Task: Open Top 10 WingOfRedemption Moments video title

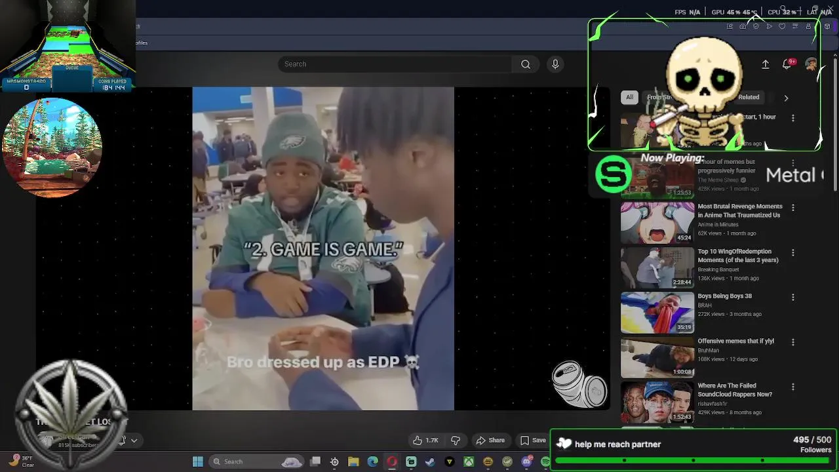Action: [x=738, y=256]
